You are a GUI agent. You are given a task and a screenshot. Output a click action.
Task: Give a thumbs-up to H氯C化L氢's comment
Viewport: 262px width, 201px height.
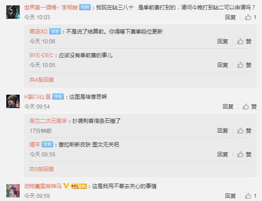pos(249,106)
